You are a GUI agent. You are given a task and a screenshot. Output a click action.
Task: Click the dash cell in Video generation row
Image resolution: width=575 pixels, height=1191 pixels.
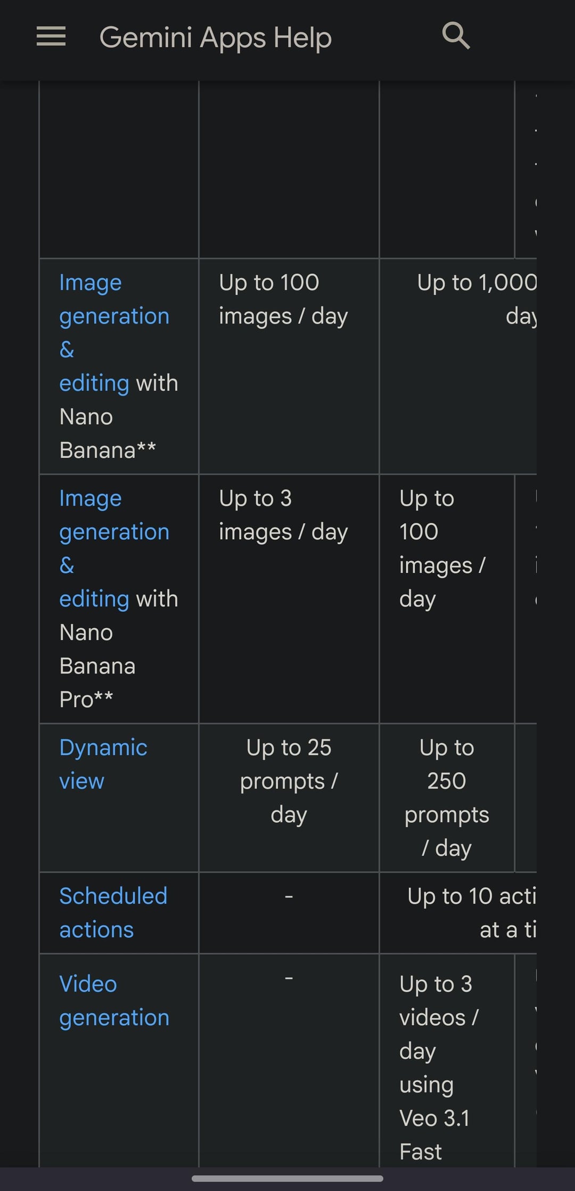click(x=289, y=978)
